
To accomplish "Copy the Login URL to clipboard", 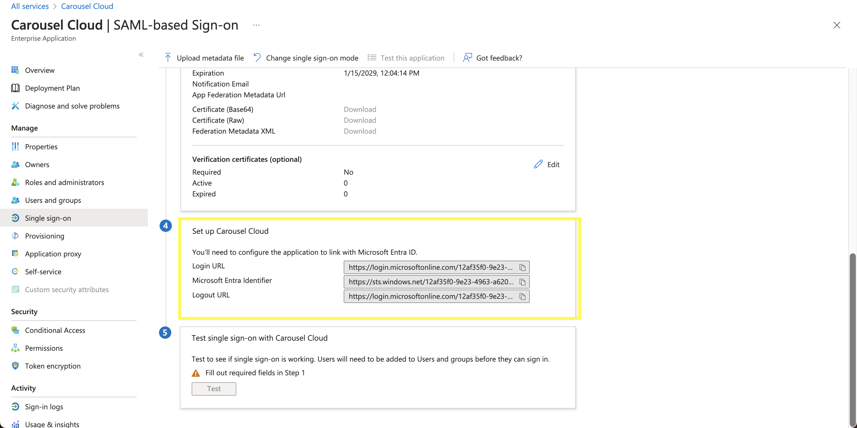I will [x=522, y=267].
